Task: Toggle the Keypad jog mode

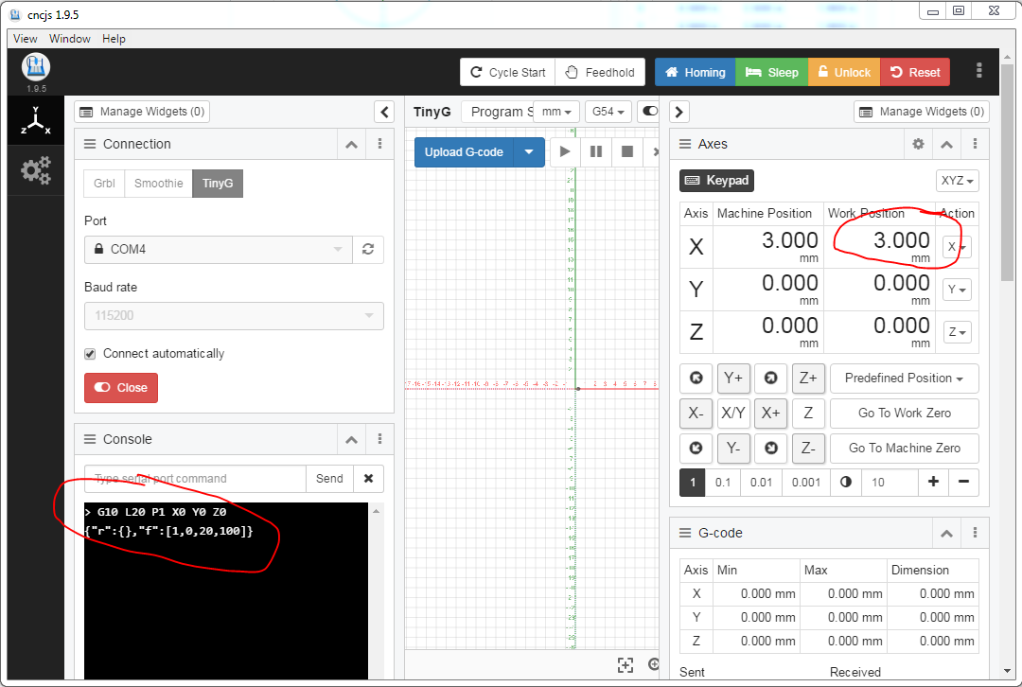Action: pos(716,180)
